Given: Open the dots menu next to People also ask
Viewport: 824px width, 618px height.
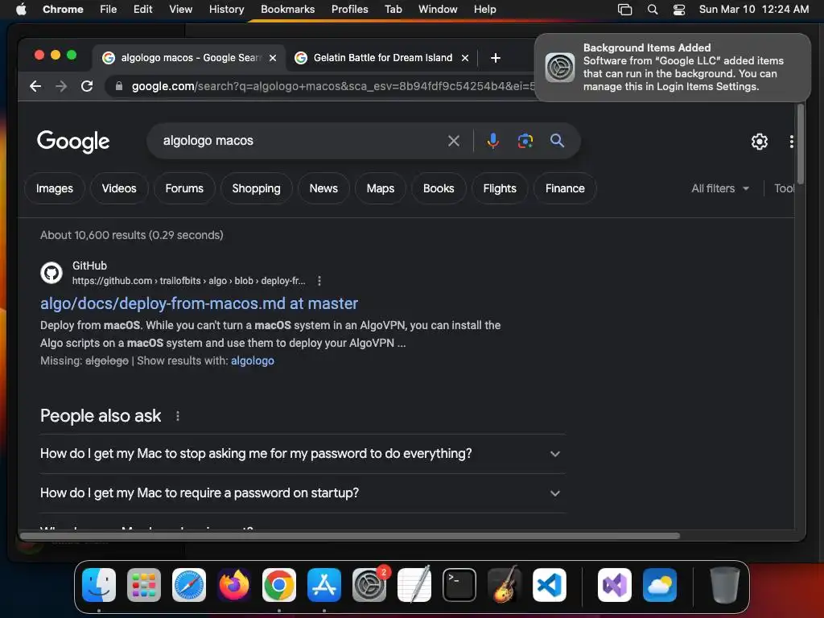Looking at the screenshot, I should pos(178,416).
